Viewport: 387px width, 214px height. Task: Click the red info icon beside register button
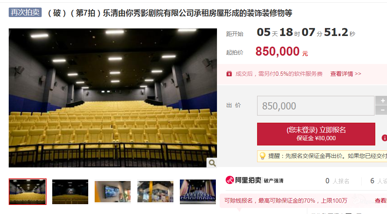[x=384, y=138]
